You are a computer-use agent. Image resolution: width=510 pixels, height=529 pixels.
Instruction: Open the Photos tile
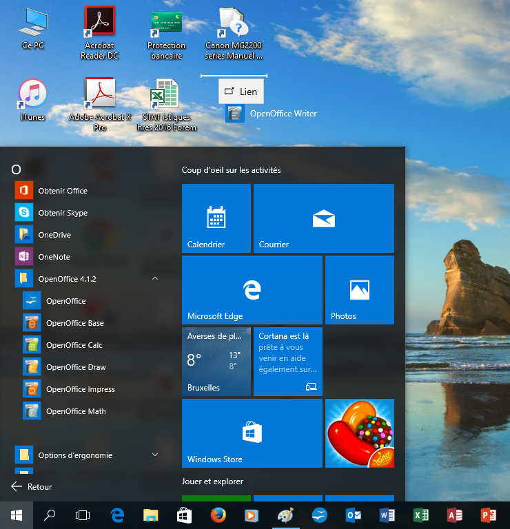(360, 290)
